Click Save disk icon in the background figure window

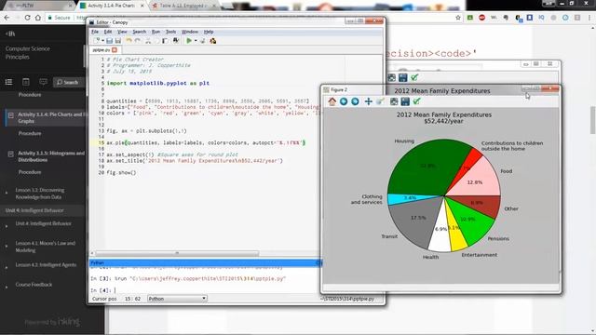403,78
